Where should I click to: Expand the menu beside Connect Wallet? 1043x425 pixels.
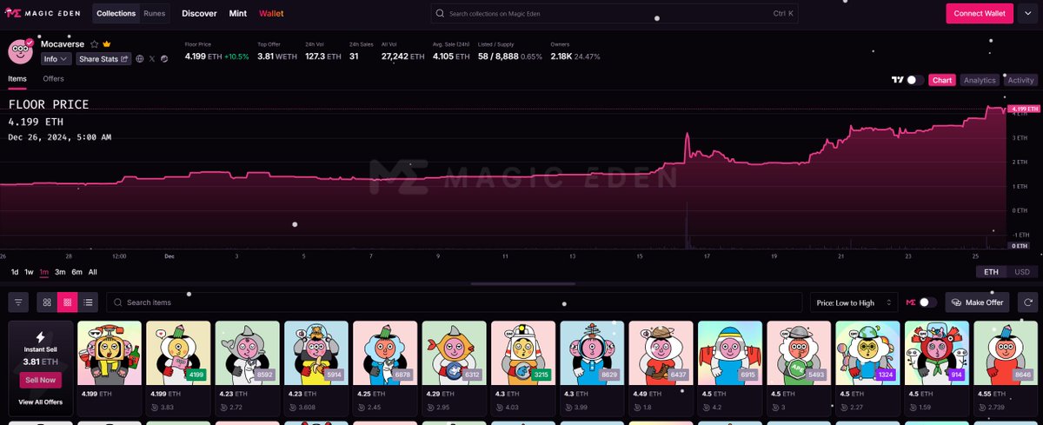[x=1026, y=14]
